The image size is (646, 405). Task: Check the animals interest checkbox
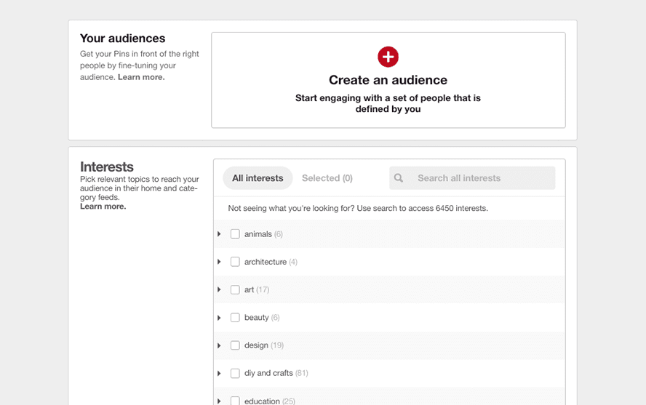tap(235, 234)
